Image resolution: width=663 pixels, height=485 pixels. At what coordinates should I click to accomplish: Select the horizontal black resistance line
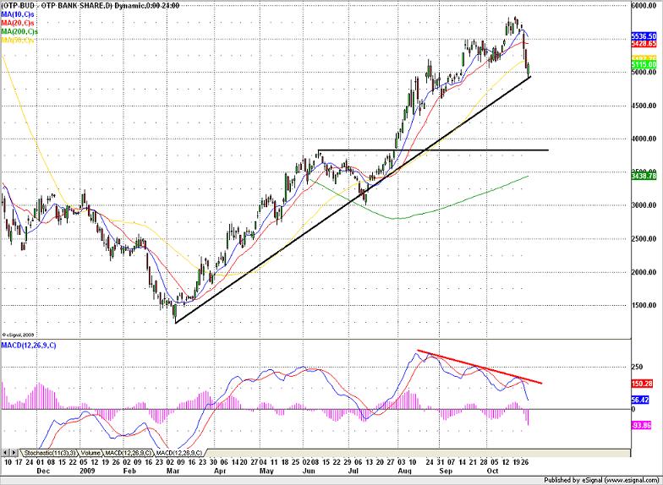click(431, 150)
